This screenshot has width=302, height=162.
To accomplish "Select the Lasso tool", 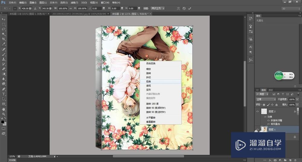I will pyautogui.click(x=4, y=29).
